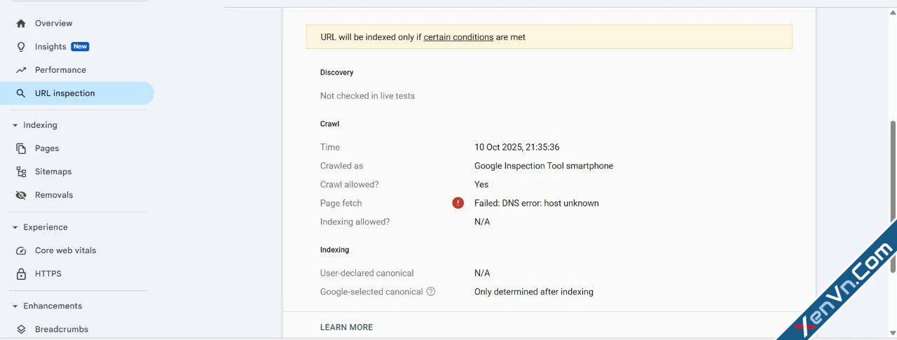Click the Sitemaps tree icon
The height and width of the screenshot is (340, 897).
[21, 171]
